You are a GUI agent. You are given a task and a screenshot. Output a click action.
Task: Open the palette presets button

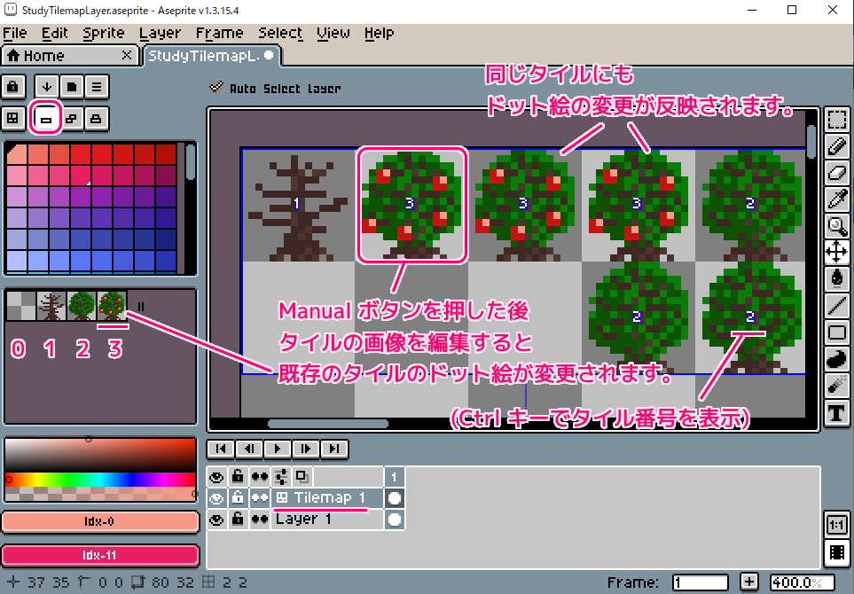72,87
